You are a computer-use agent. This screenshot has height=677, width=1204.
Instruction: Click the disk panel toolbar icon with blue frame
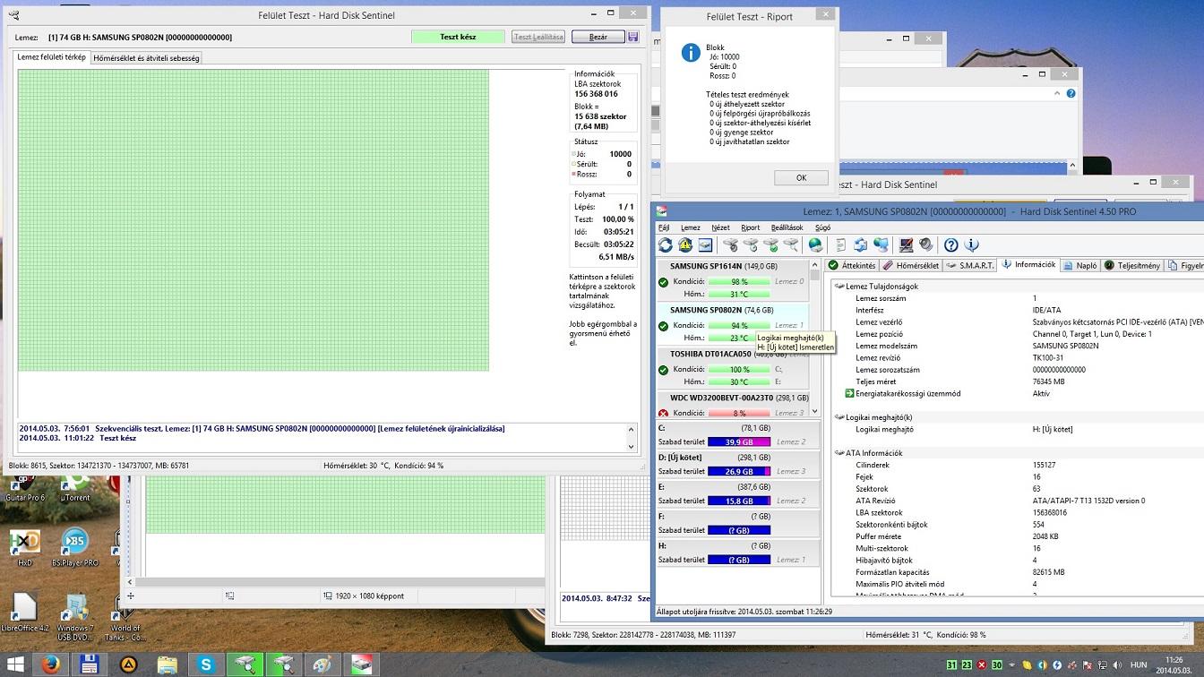(705, 244)
